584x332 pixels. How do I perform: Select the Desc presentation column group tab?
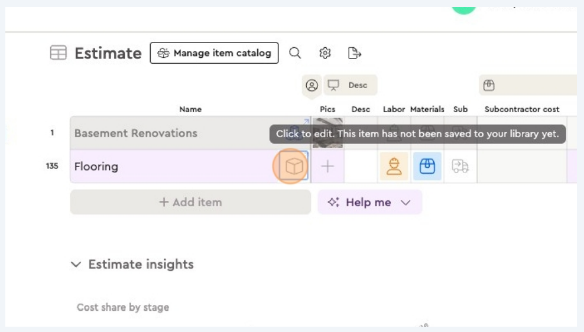point(350,85)
